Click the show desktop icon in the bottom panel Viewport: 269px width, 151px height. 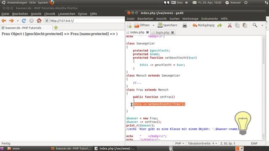click(2, 148)
